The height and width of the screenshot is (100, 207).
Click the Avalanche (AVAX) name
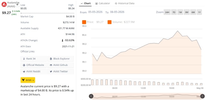point(13,4)
